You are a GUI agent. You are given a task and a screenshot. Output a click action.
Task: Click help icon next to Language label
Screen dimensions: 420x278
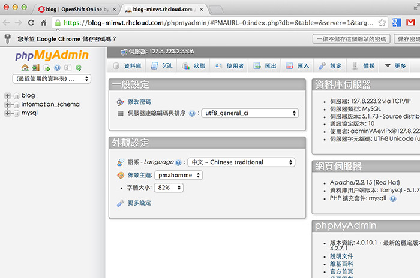click(x=178, y=162)
